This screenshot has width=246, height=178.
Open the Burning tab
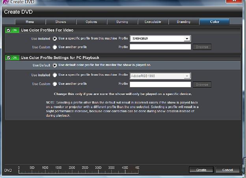coord(122,22)
